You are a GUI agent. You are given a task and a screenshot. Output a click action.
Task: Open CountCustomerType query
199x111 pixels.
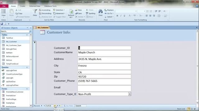pyautogui.click(x=14, y=74)
